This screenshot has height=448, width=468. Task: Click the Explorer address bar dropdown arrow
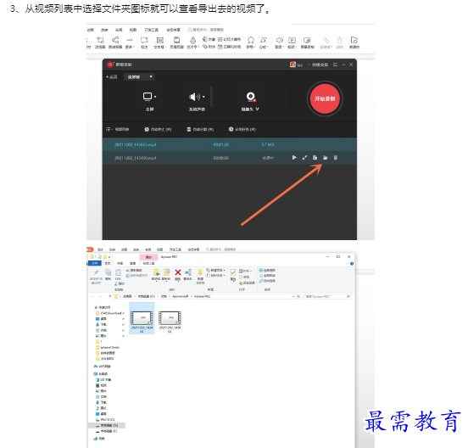pyautogui.click(x=293, y=297)
